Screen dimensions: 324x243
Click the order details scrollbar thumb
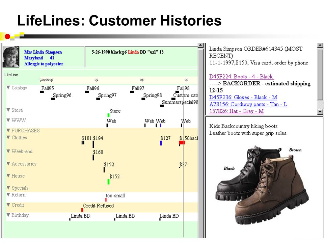[320, 74]
